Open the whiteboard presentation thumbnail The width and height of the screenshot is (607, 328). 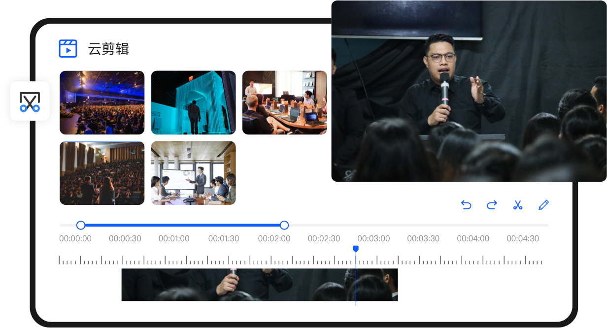[193, 173]
